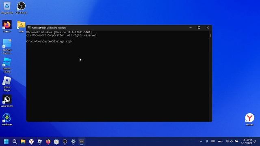Open Settings gear in taskbar
Image resolution: width=260 pixels, height=146 pixels.
pyautogui.click(x=73, y=142)
